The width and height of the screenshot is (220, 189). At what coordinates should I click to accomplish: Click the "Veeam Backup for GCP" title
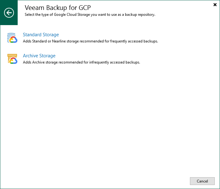click(58, 8)
